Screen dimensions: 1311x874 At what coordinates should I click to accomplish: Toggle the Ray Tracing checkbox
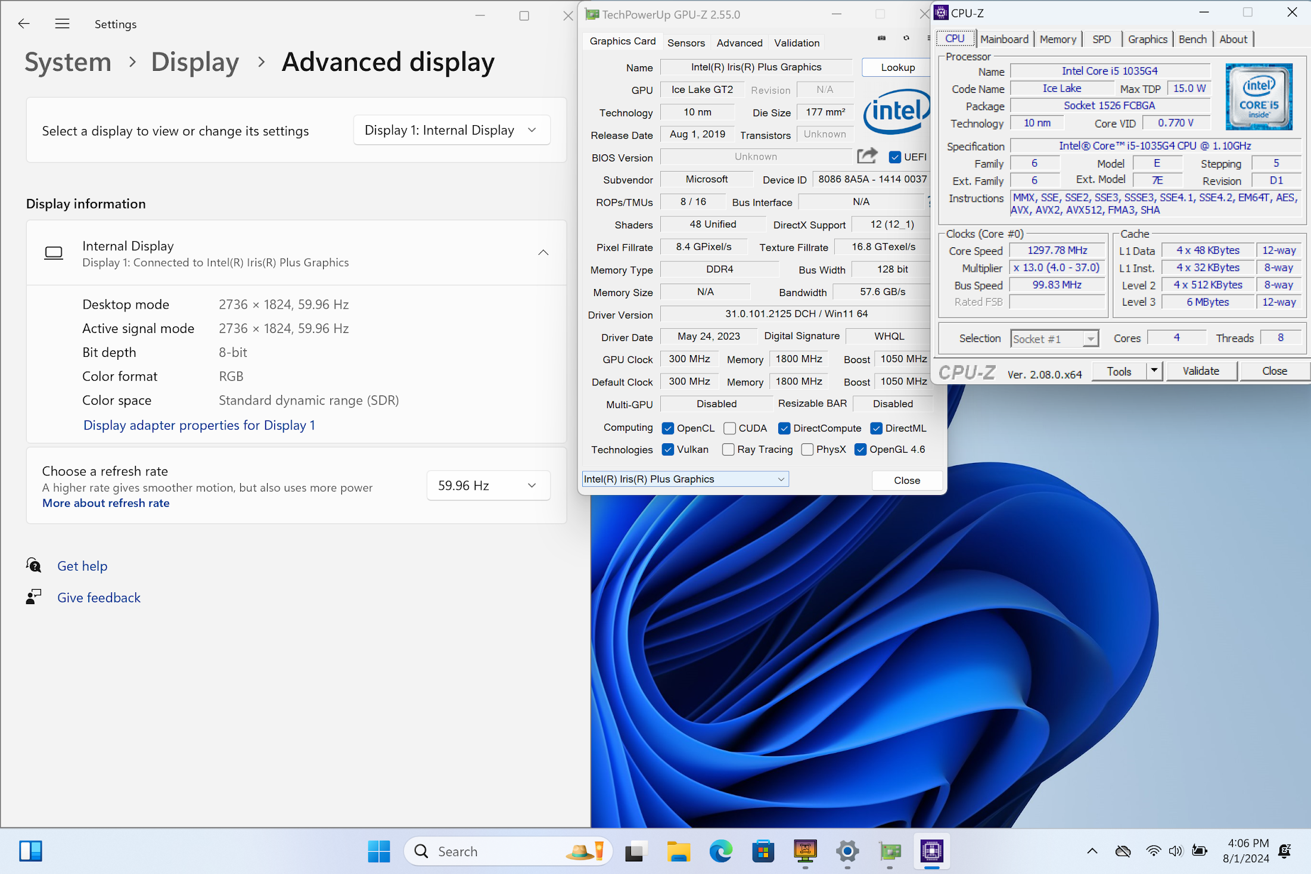[728, 449]
